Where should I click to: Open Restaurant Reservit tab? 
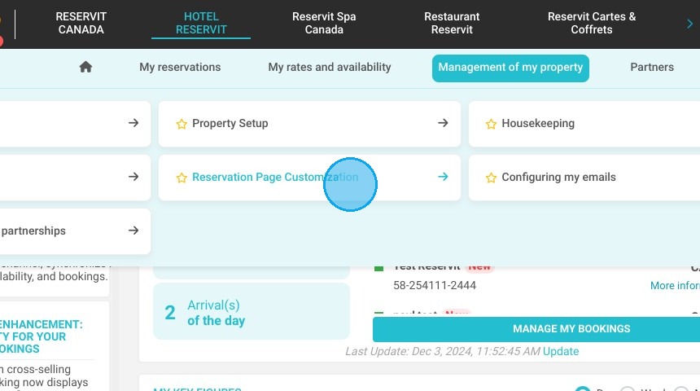coord(452,24)
